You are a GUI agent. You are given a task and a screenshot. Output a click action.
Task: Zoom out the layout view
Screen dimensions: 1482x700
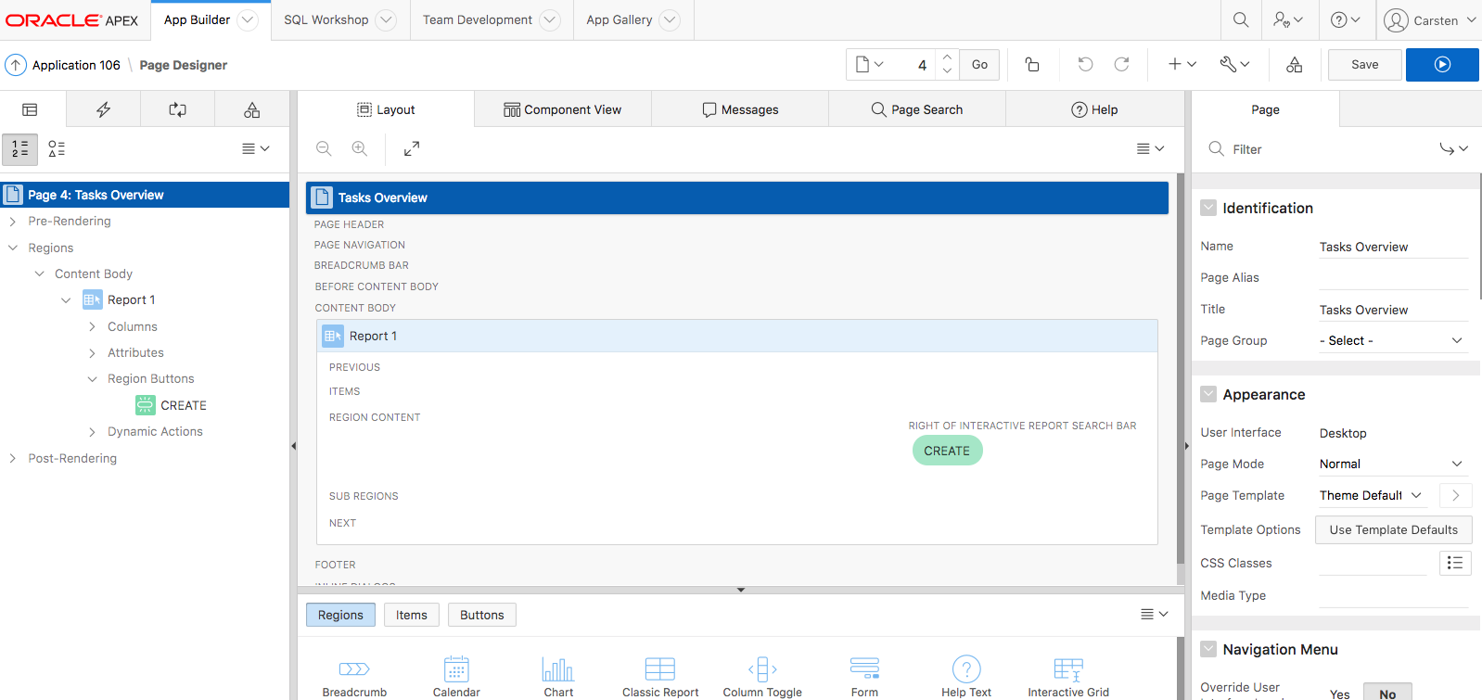[324, 148]
